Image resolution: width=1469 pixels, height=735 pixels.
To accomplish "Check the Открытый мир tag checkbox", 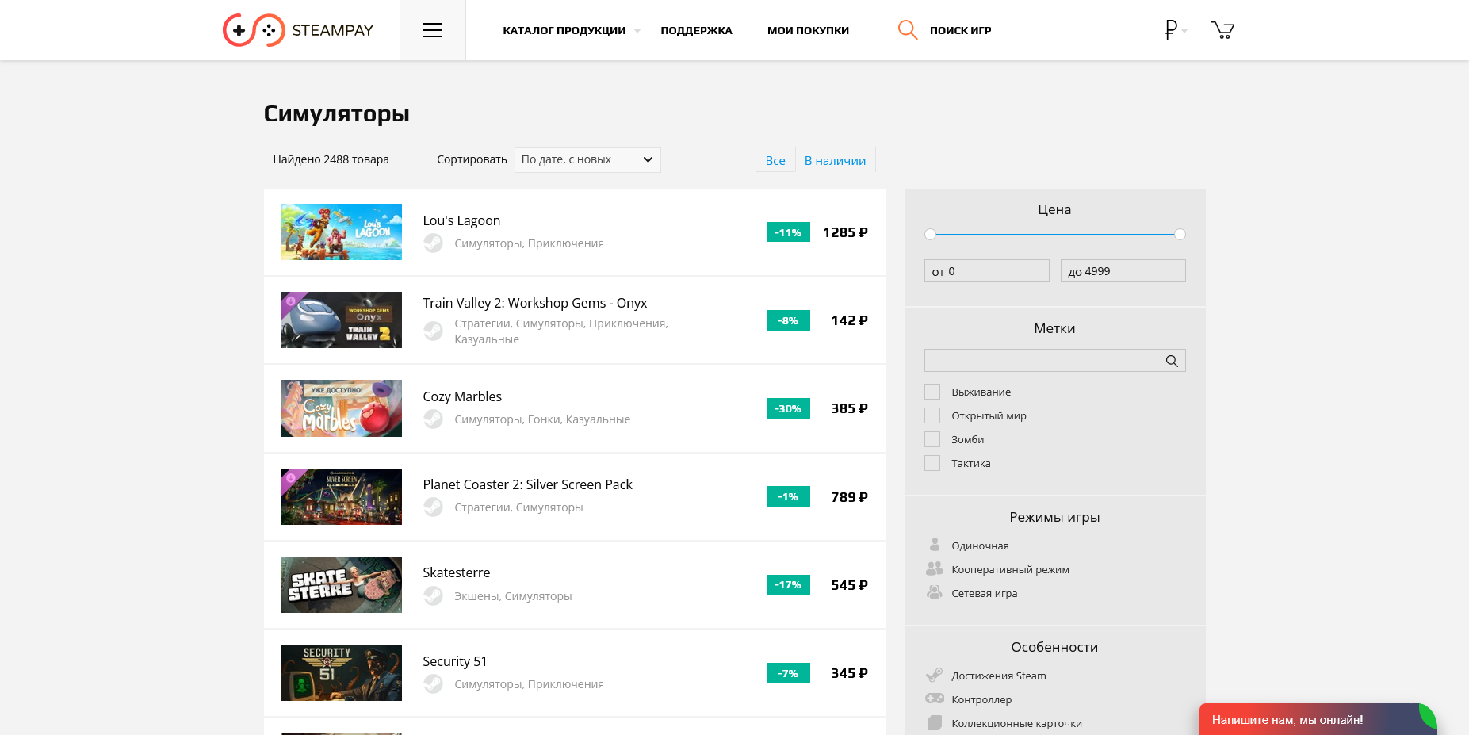I will coord(932,415).
